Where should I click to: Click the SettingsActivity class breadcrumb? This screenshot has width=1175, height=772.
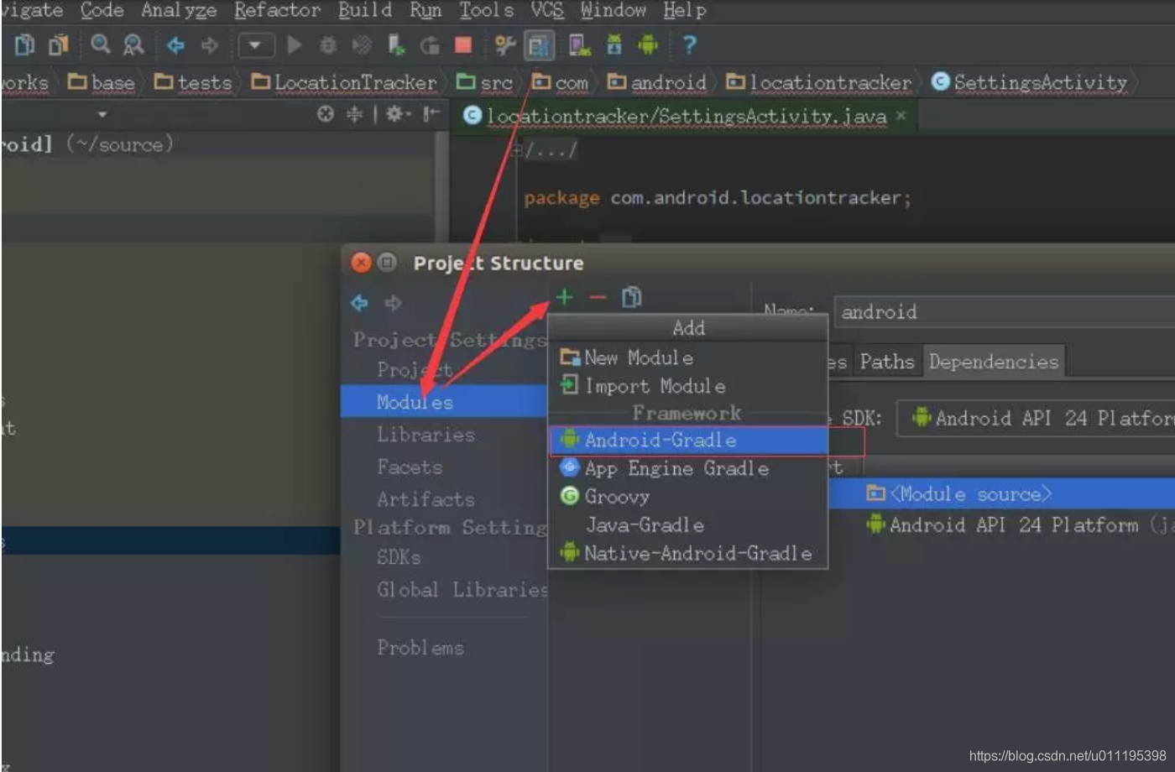[1029, 82]
